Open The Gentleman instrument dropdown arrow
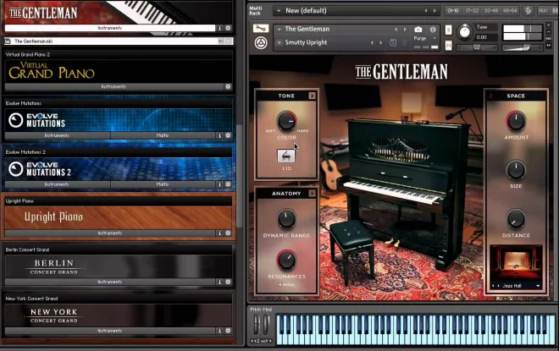Viewport: 559px width, 351px height. click(x=279, y=30)
